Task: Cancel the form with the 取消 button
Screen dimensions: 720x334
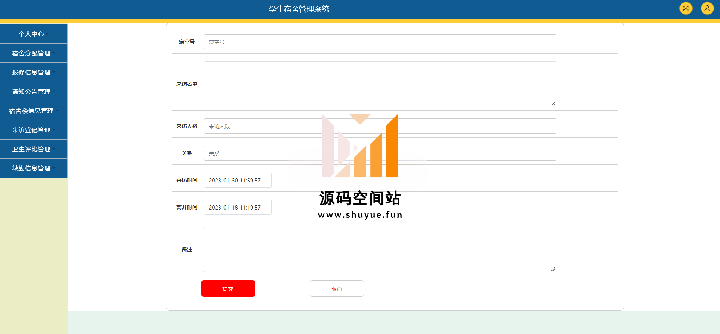Action: pyautogui.click(x=337, y=288)
